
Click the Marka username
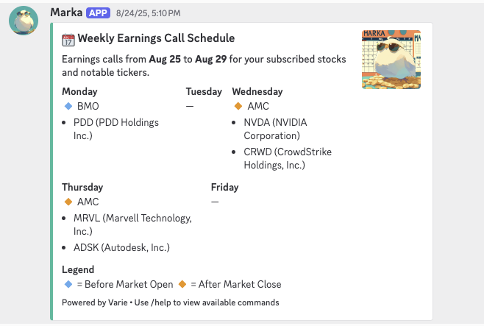click(x=66, y=13)
